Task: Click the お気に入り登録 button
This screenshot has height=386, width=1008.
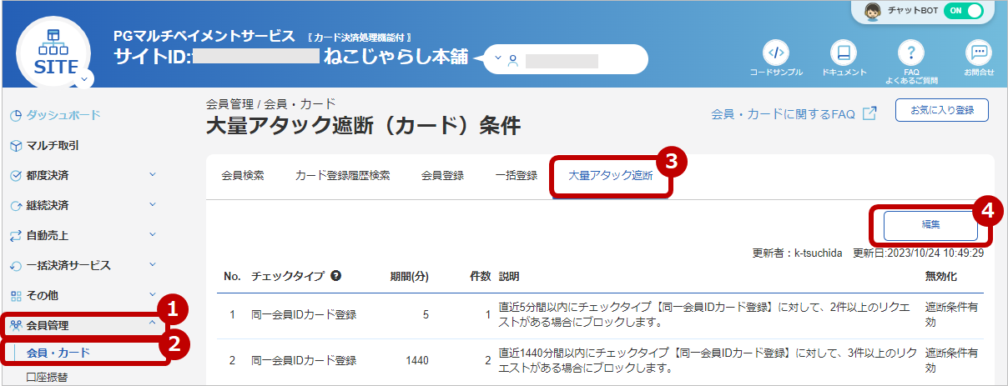Action: (x=942, y=110)
